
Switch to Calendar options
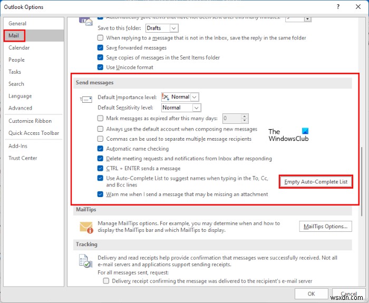(x=34, y=48)
